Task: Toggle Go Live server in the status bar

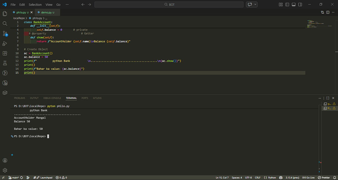Action: point(308,178)
